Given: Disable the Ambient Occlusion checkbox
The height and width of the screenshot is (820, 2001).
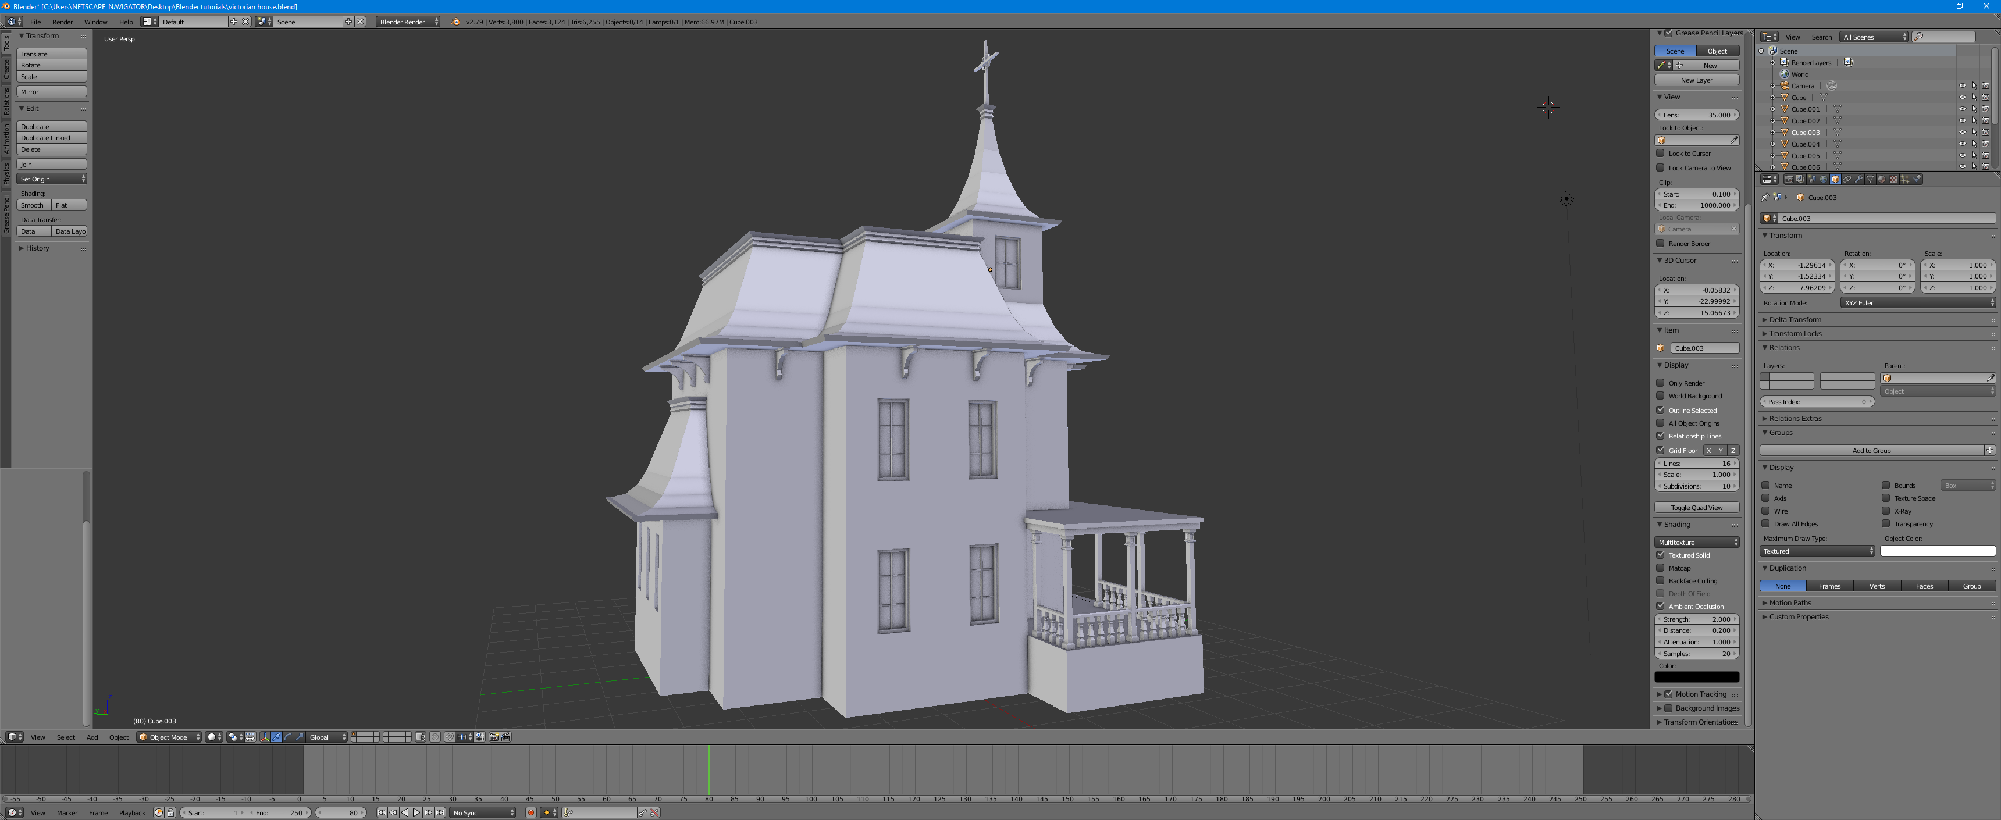Looking at the screenshot, I should [1661, 607].
